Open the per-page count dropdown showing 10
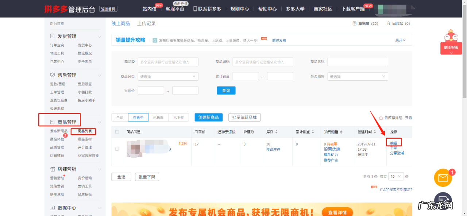The height and width of the screenshot is (216, 467). 395,176
